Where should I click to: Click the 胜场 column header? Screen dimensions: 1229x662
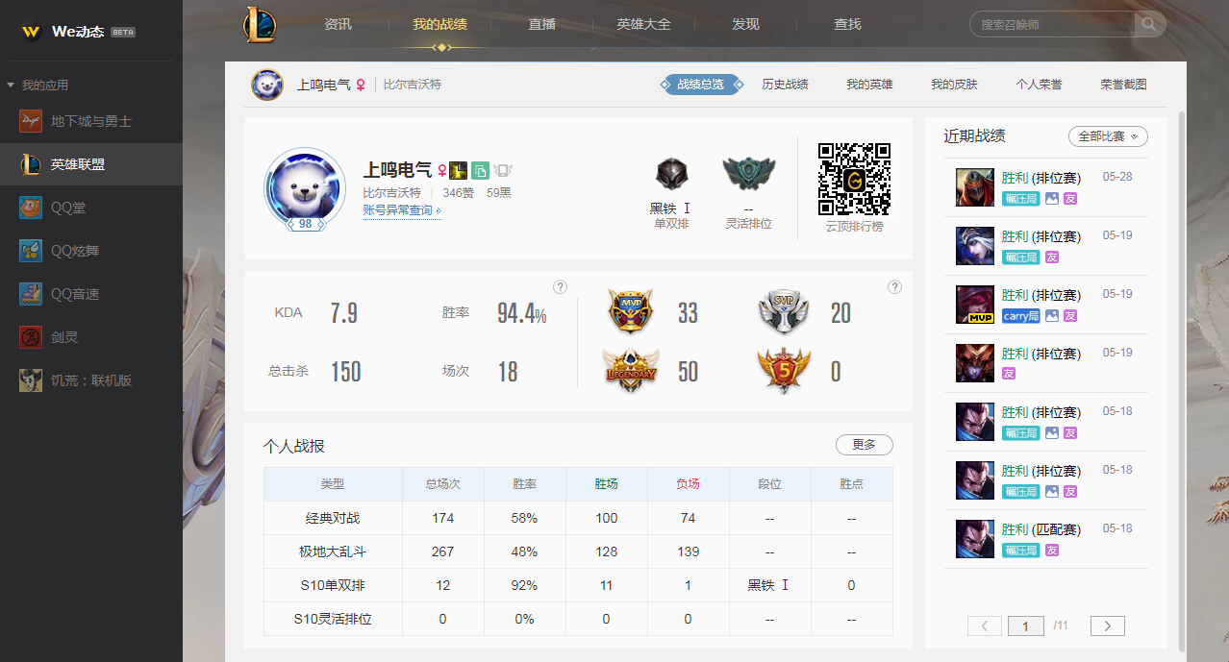coord(607,484)
